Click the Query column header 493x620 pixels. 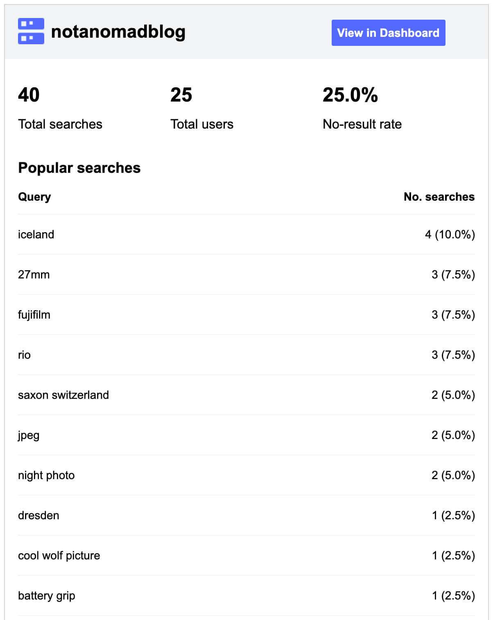[x=34, y=197]
